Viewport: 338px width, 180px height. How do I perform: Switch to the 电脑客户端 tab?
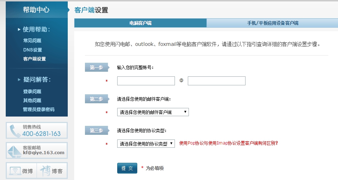(141, 23)
